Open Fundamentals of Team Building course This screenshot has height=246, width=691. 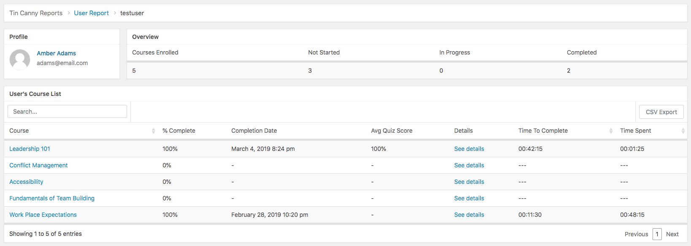52,198
